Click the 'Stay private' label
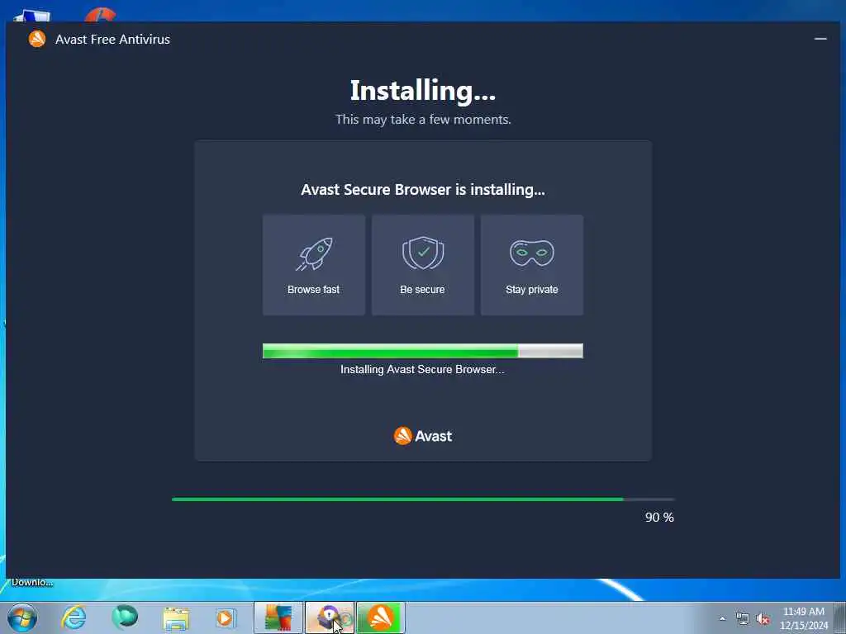 tap(532, 290)
